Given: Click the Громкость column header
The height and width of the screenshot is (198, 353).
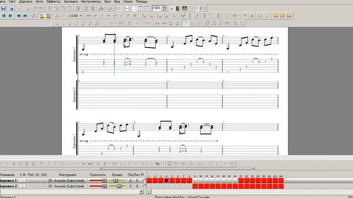Looking at the screenshot, I should pos(98,175).
